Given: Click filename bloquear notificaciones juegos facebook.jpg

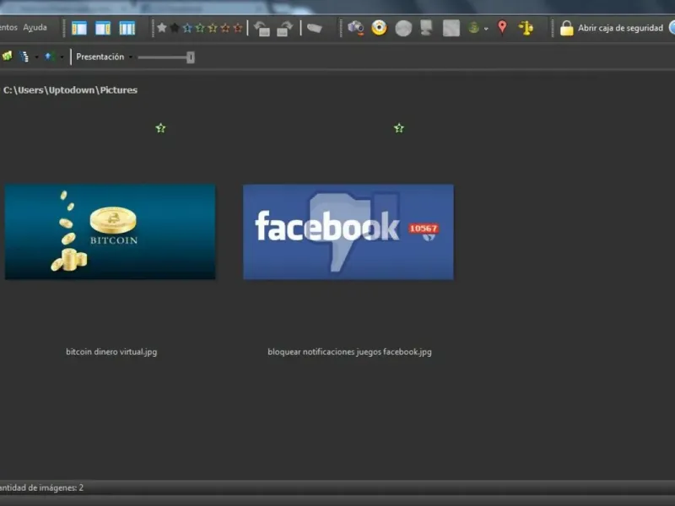Looking at the screenshot, I should click(x=349, y=352).
